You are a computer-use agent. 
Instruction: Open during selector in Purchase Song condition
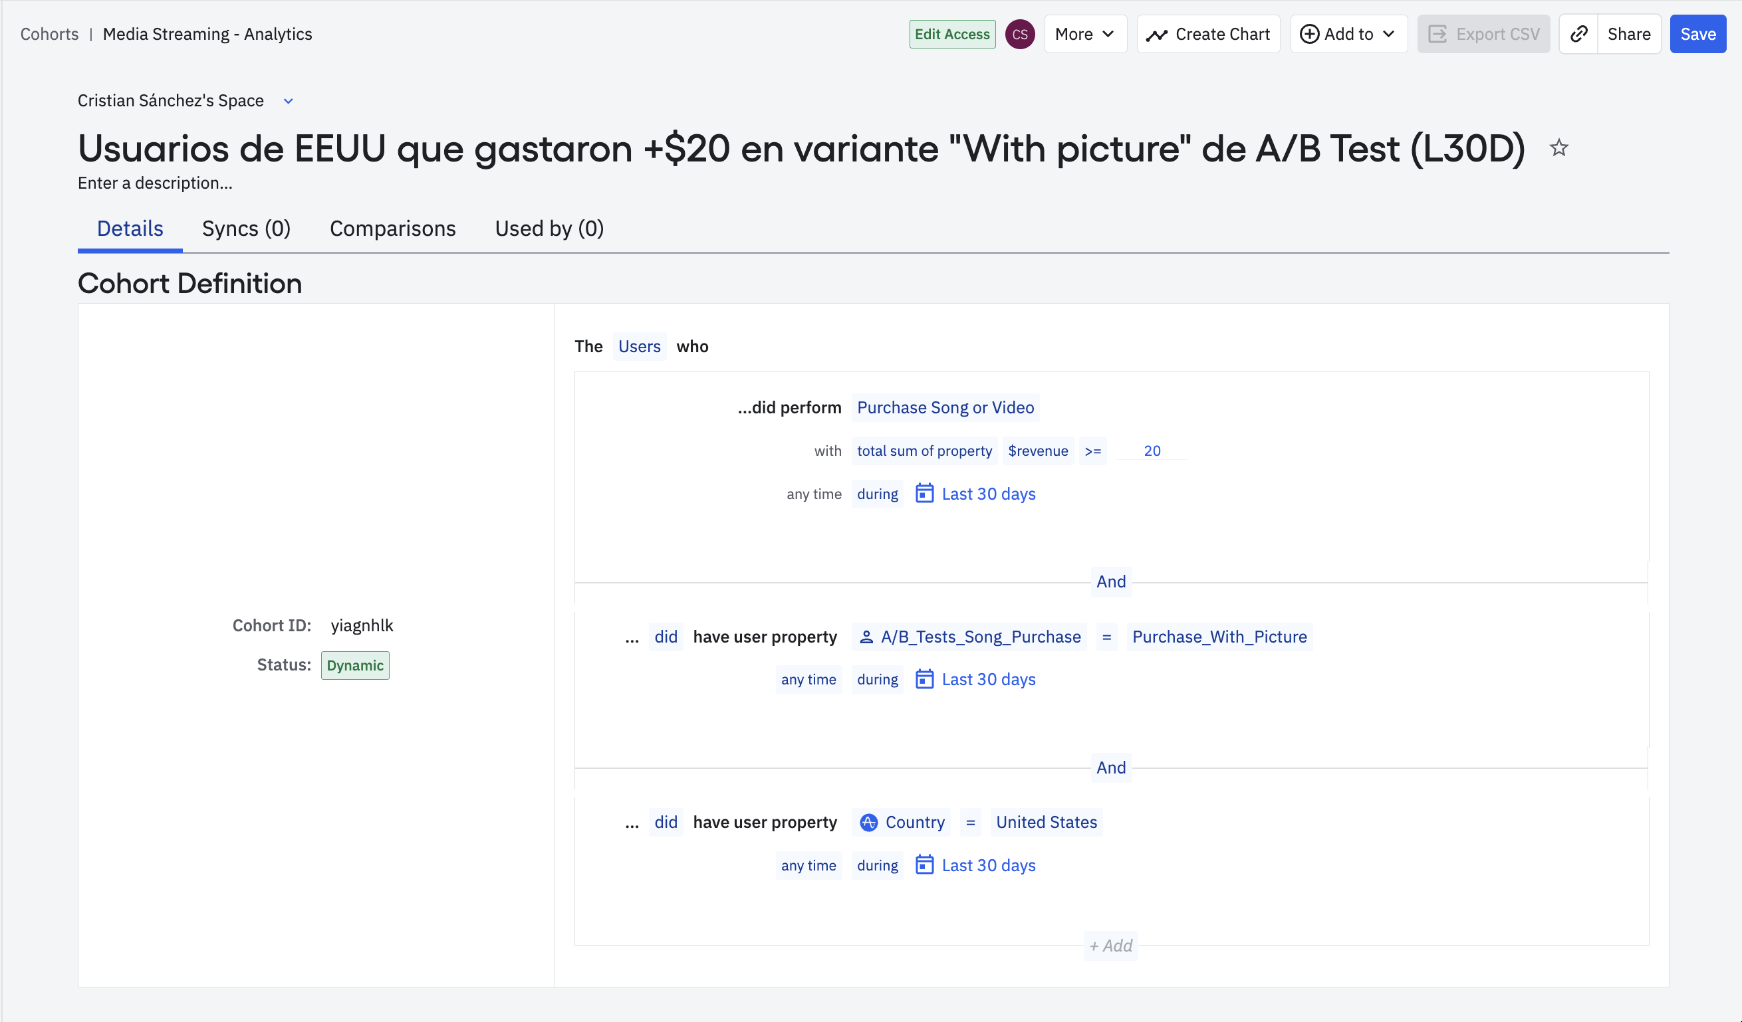point(877,493)
